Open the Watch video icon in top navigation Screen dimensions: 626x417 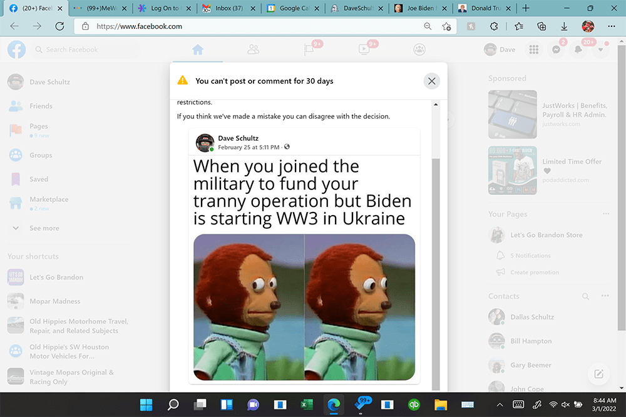[x=364, y=49]
